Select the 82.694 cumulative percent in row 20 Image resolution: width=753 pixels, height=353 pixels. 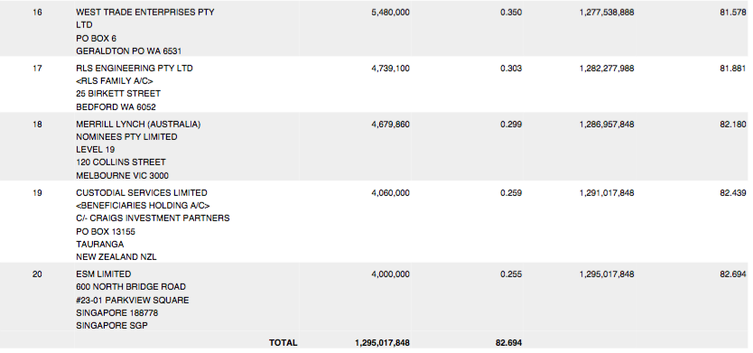[733, 274]
